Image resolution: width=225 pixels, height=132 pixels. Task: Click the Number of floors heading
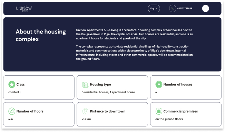point(30,111)
